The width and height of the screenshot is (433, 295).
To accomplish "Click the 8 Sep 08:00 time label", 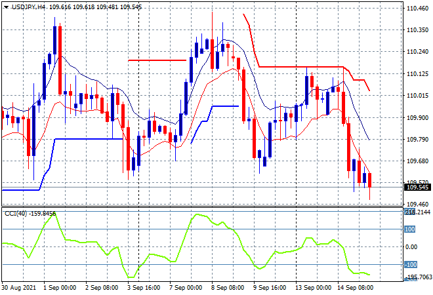I will [228, 288].
